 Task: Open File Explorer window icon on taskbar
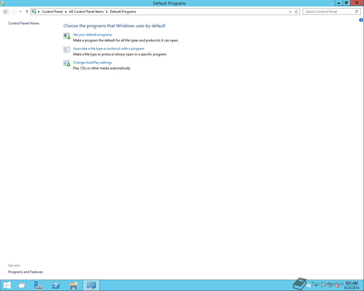pyautogui.click(x=22, y=285)
